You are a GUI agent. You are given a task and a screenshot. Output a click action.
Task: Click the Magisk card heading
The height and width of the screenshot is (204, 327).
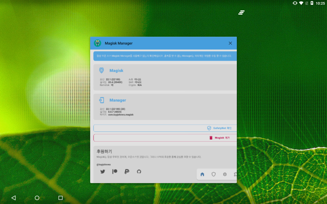pos(116,71)
